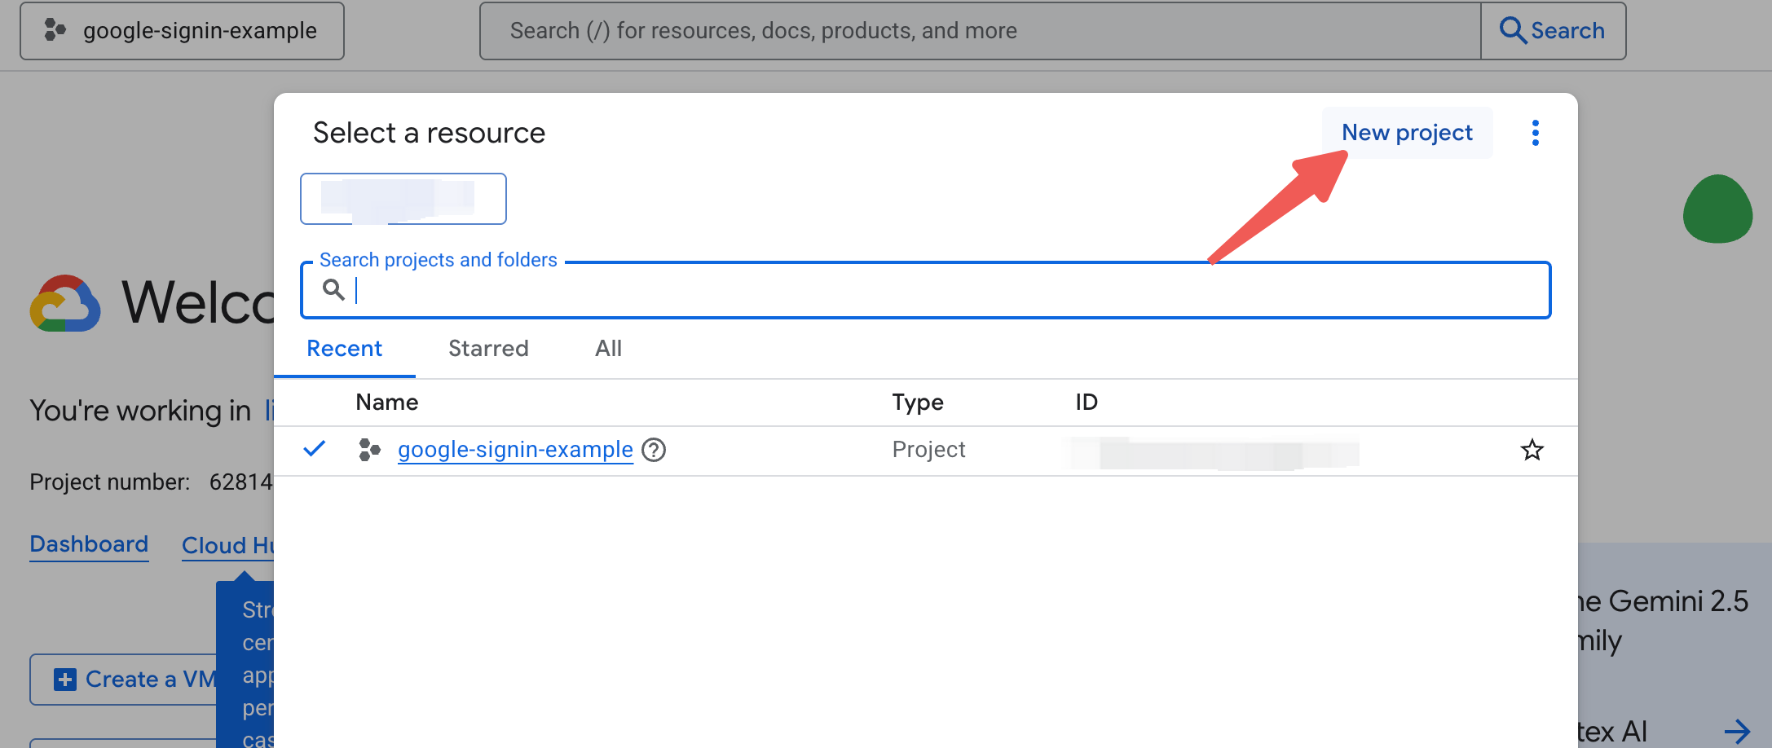1772x748 pixels.
Task: Click the arrow next to Vertex AI
Action: 1737,731
